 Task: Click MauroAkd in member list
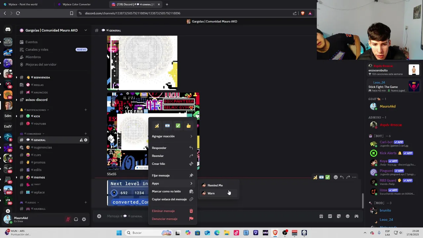393,106
